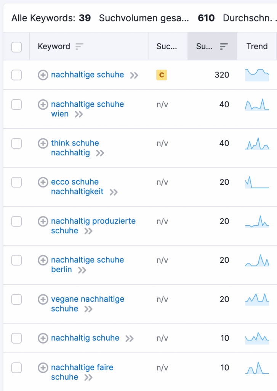Add 'vegane nachhaltige schuhe' with plus icon
This screenshot has height=391, width=277.
tap(43, 299)
